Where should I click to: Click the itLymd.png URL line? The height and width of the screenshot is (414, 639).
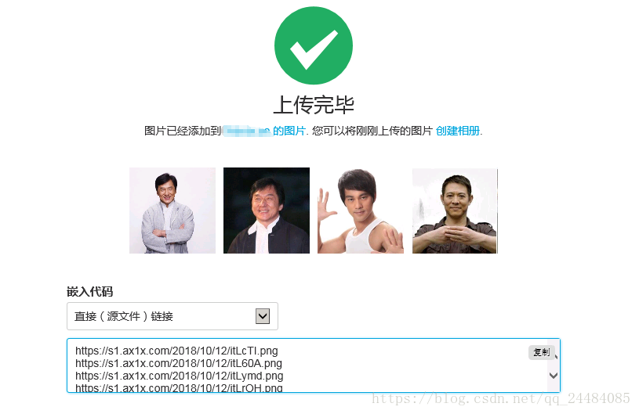180,376
